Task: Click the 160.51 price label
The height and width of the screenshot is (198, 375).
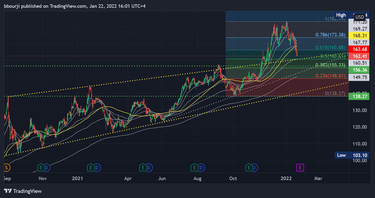Action: (359, 63)
